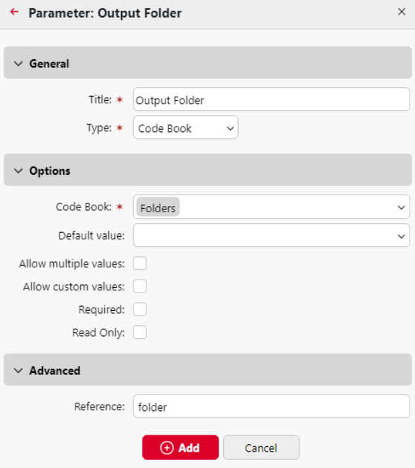The width and height of the screenshot is (415, 468).
Task: Click the red back arrow icon
Action: click(x=14, y=12)
